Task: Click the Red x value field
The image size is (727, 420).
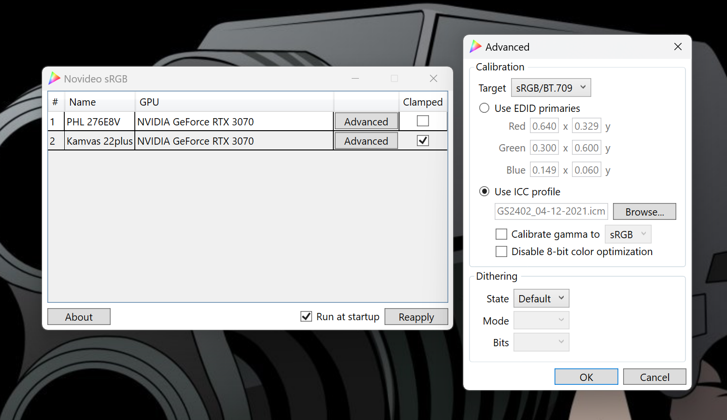Action: tap(544, 126)
